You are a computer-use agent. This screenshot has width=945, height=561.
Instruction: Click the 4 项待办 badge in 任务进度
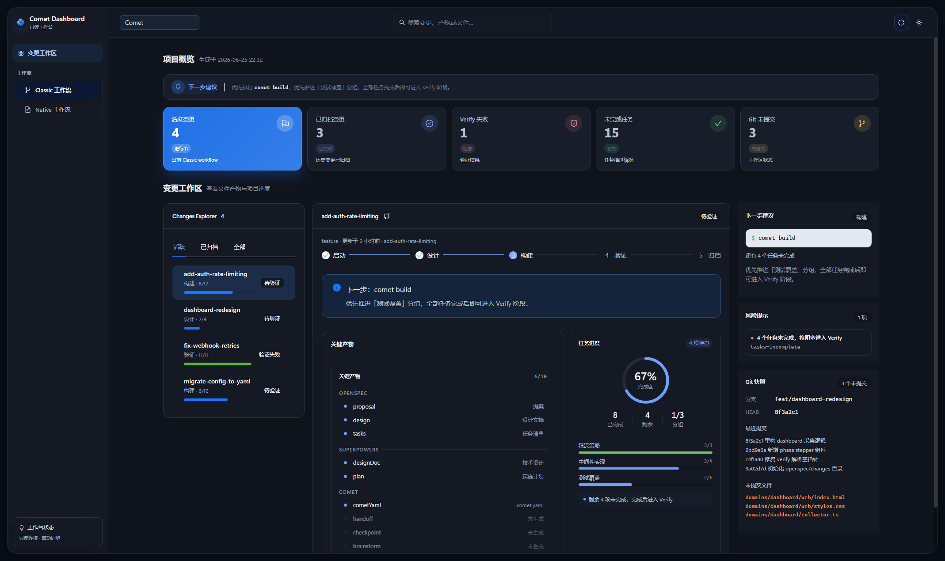pyautogui.click(x=699, y=343)
